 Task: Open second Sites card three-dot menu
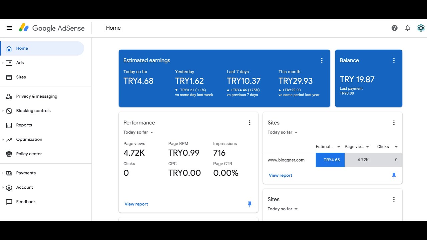[x=394, y=199]
